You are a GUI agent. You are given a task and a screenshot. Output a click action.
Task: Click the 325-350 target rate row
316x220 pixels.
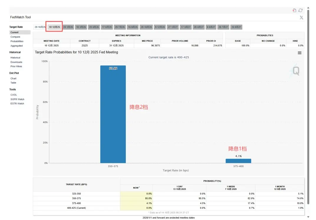(x=169, y=194)
